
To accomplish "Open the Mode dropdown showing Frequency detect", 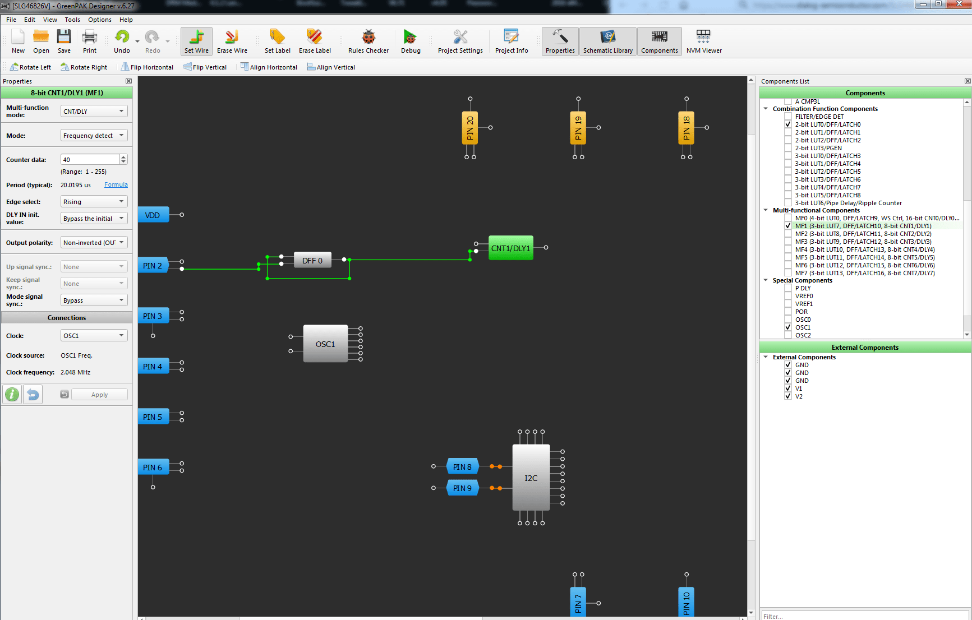I will coord(94,136).
